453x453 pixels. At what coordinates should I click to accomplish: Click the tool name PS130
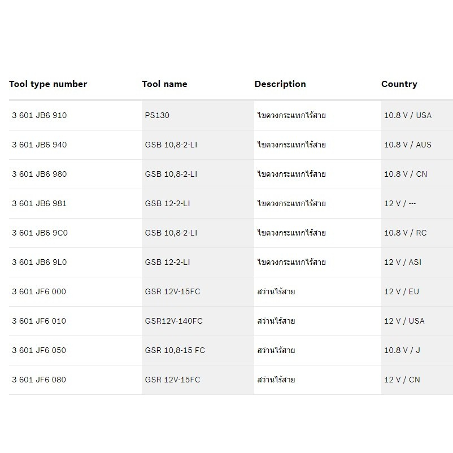(157, 115)
